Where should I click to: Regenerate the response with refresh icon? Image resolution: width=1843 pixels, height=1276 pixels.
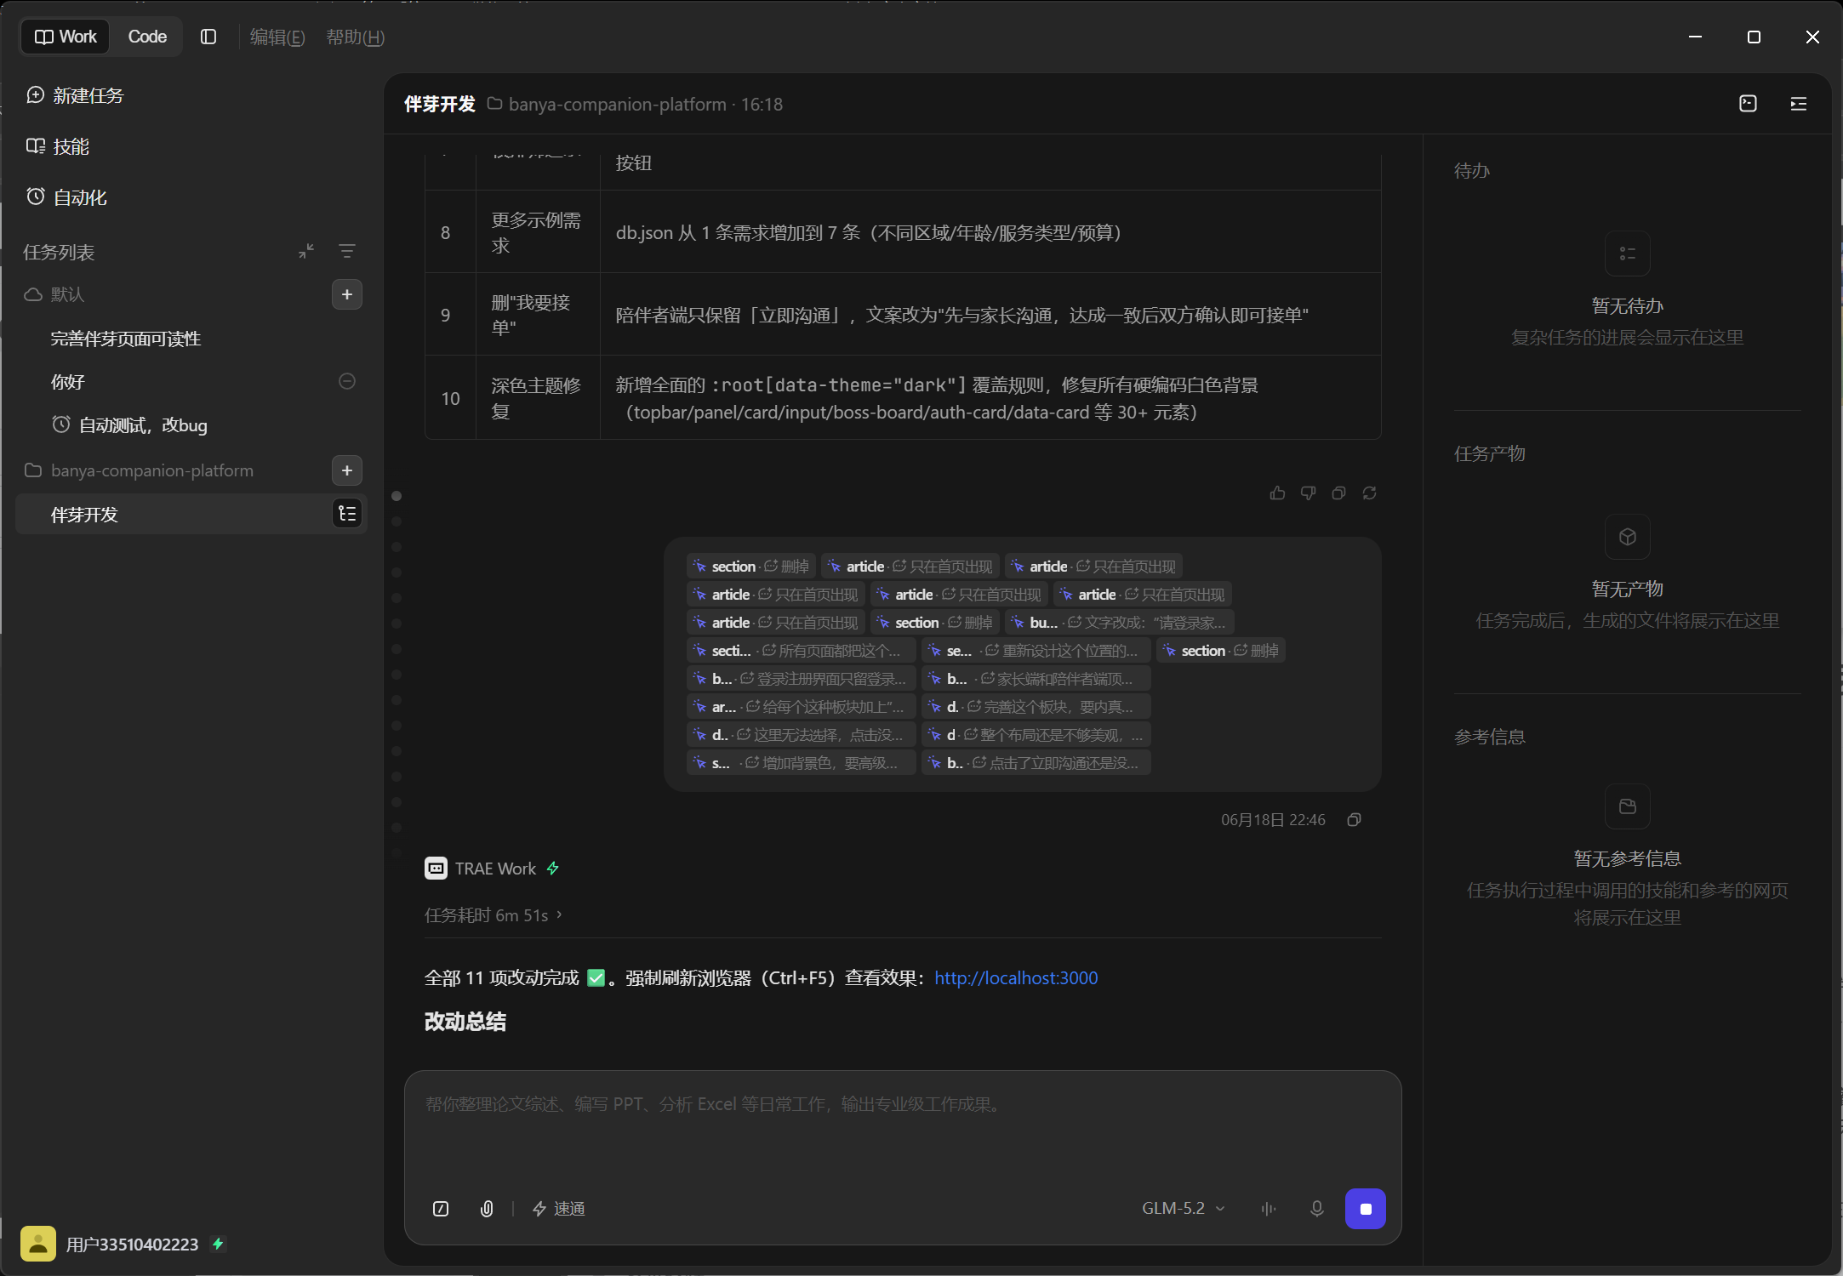tap(1369, 493)
